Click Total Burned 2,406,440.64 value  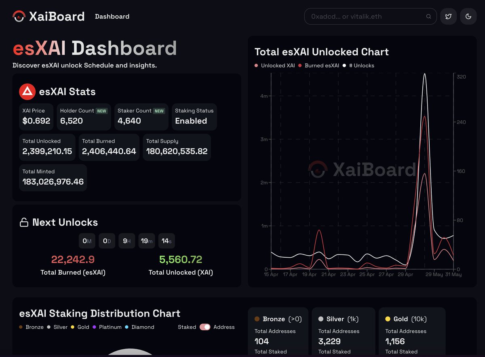point(109,151)
